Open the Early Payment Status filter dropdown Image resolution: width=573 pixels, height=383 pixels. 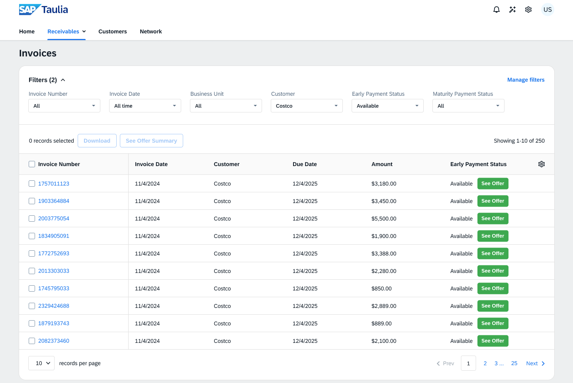click(387, 106)
